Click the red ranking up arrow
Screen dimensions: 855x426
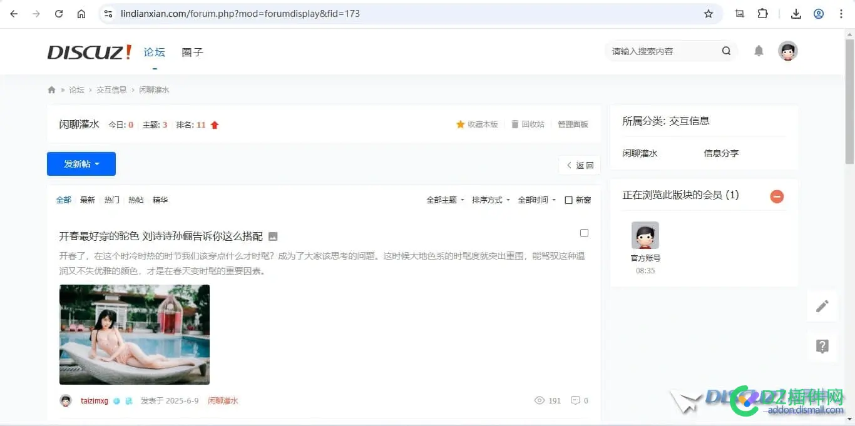[215, 125]
